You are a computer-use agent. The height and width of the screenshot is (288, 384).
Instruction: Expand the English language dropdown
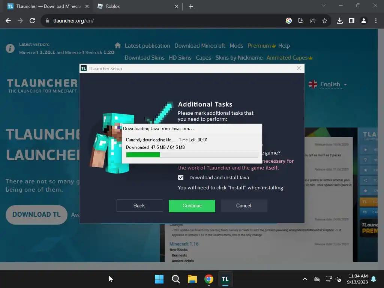pyautogui.click(x=328, y=84)
